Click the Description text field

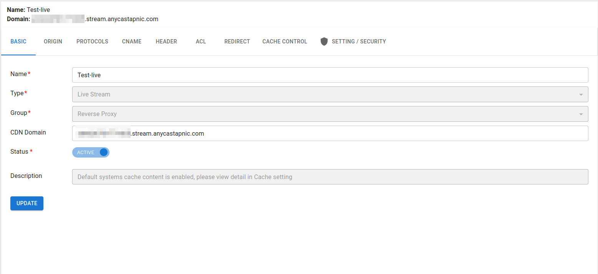pos(330,177)
